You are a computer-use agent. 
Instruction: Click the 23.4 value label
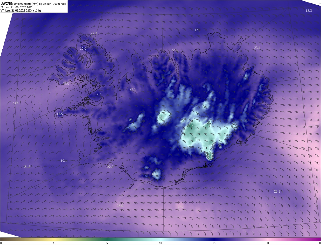click(x=15, y=103)
